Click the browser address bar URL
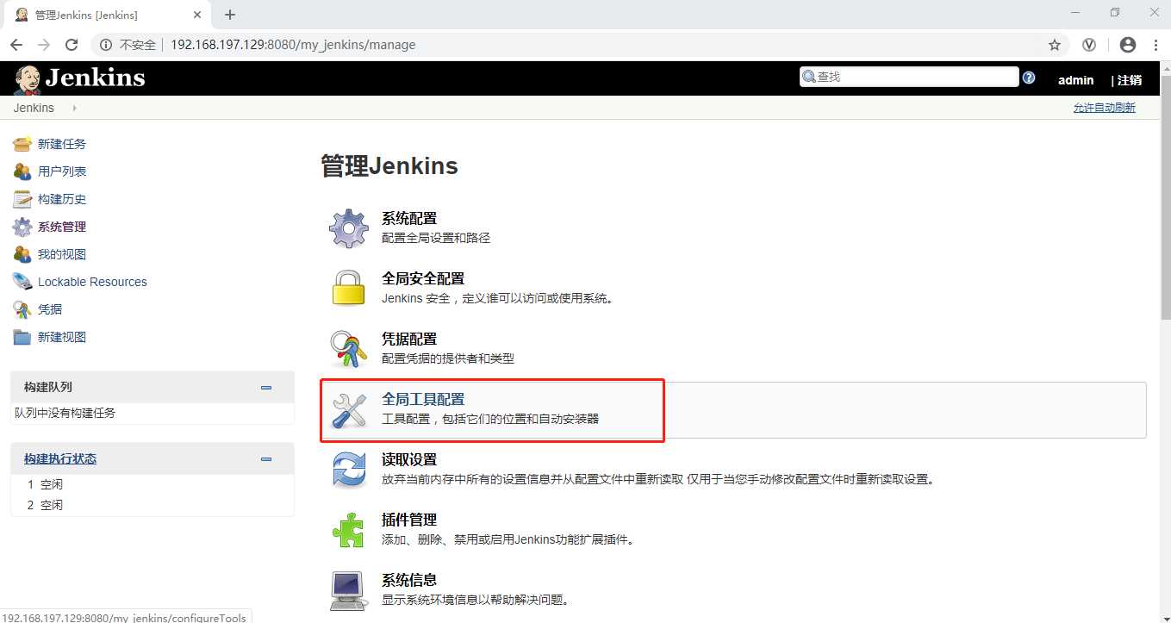1171x623 pixels. 293,45
